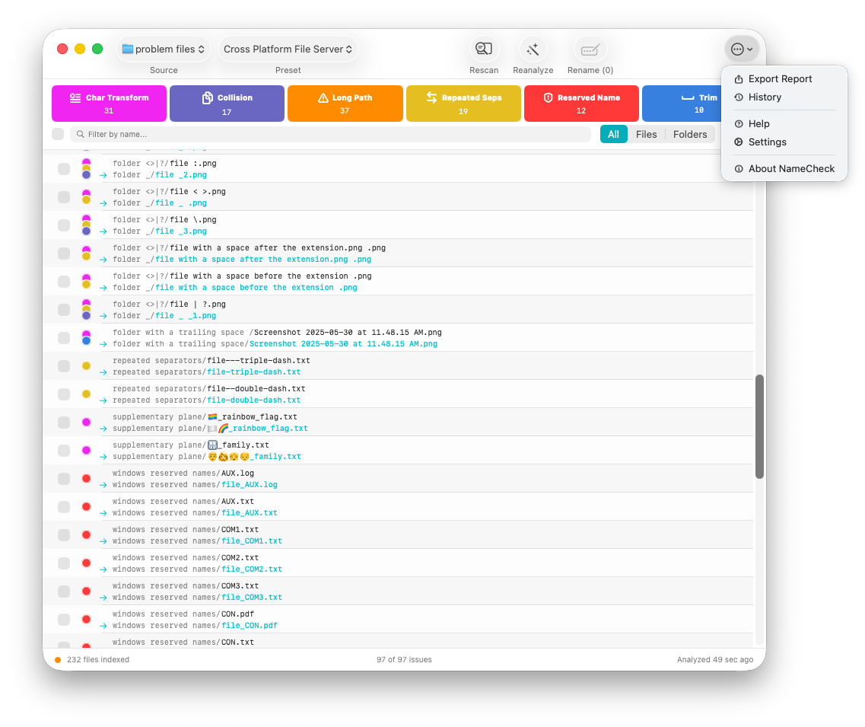Open the Cross Platform File Server preset dropdown
Screen dimensions: 865x727
[288, 48]
